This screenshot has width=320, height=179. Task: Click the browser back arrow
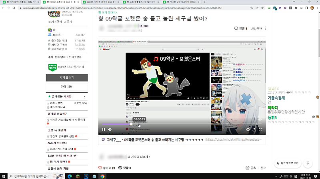pyautogui.click(x=3, y=8)
